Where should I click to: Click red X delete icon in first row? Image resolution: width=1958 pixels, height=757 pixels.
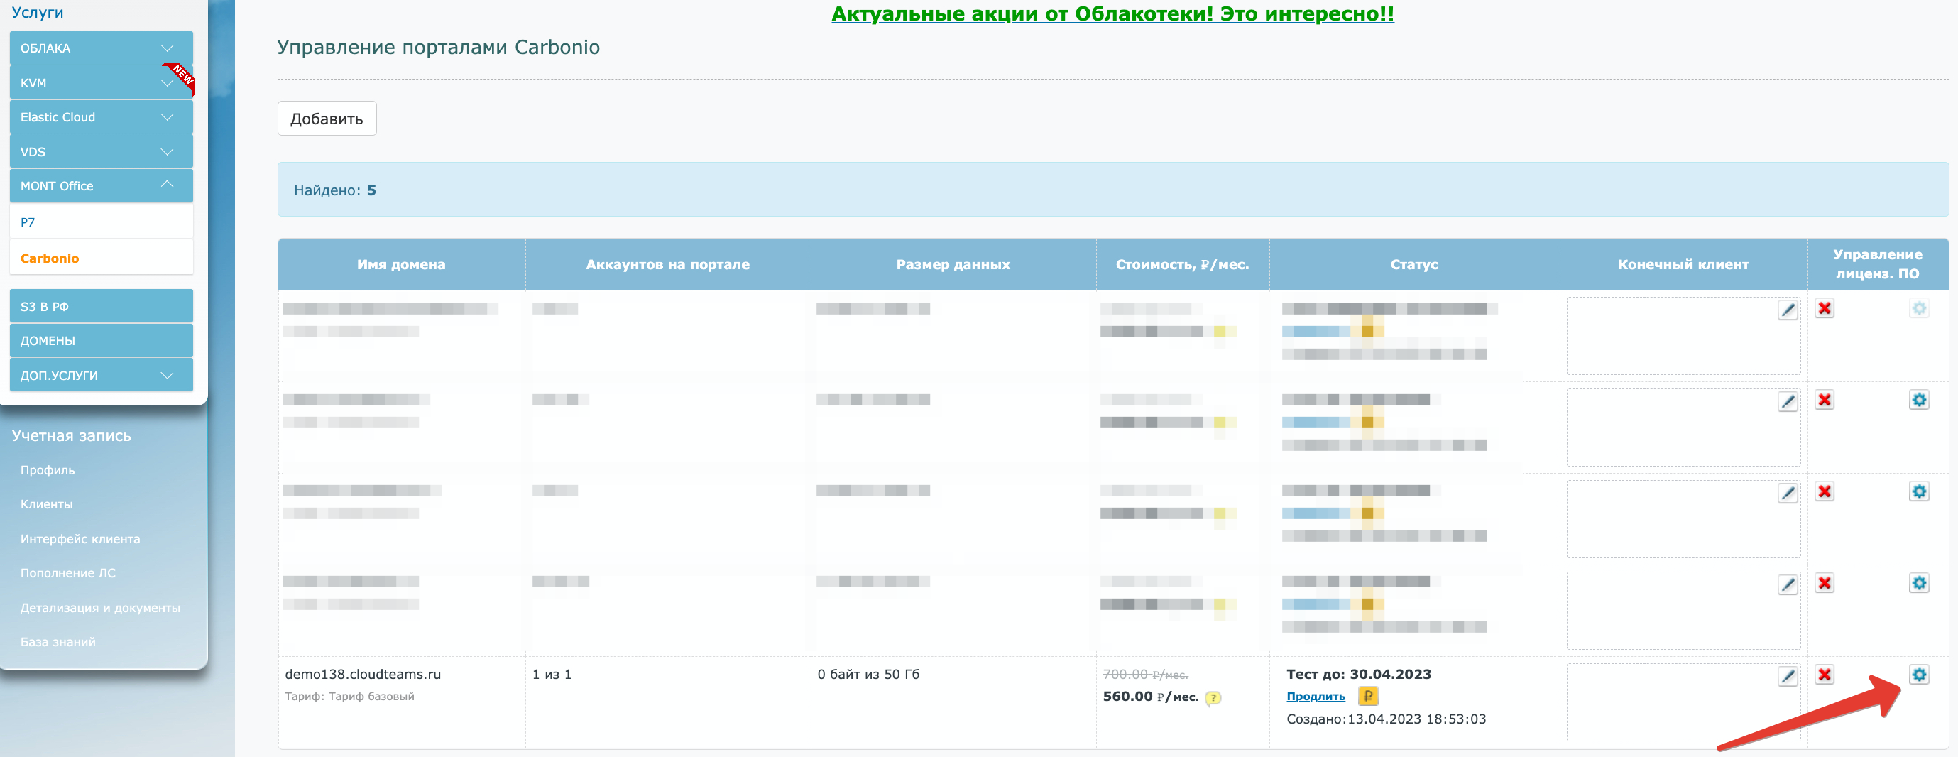click(x=1825, y=307)
